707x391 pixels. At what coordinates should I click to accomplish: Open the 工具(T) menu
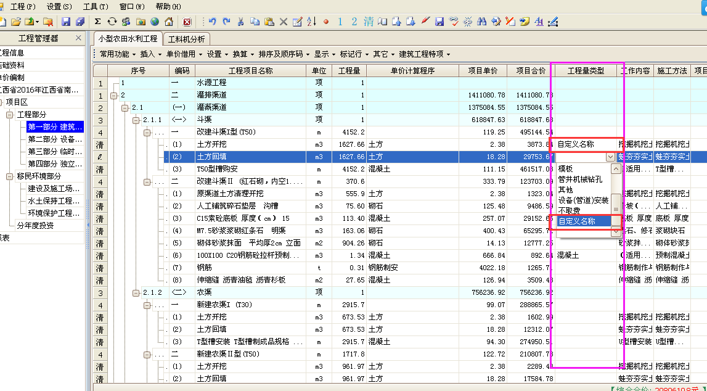pos(95,6)
